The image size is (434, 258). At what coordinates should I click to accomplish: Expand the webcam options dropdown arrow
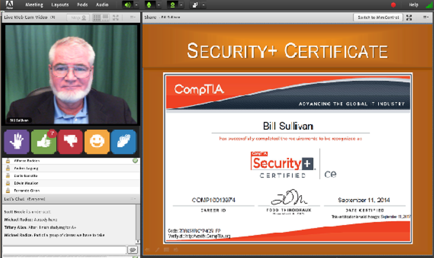pyautogui.click(x=181, y=5)
